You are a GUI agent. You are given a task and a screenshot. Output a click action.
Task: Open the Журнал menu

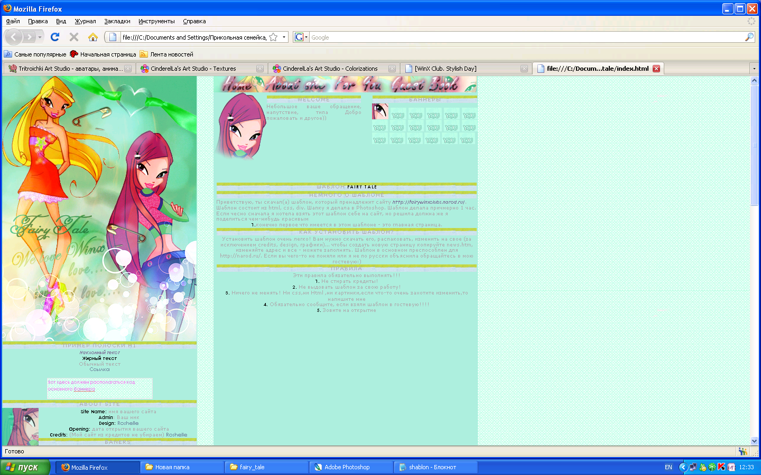click(85, 21)
